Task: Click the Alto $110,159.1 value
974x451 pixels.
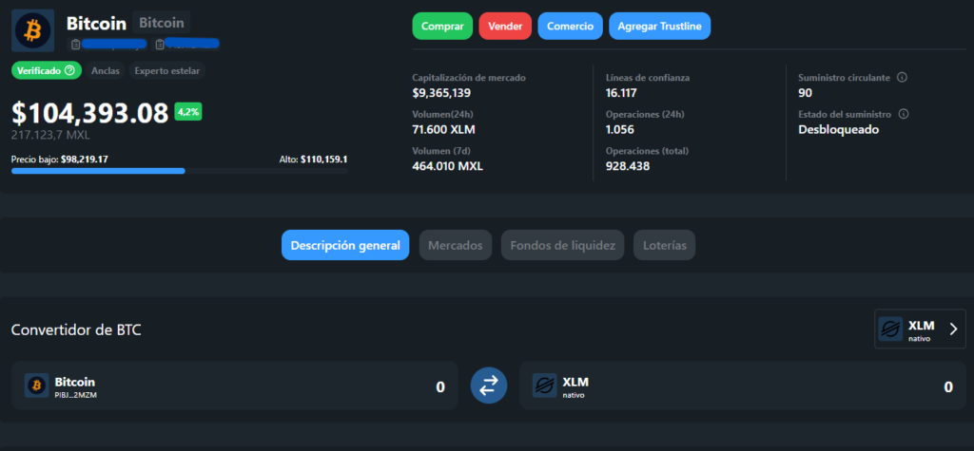Action: (x=324, y=160)
